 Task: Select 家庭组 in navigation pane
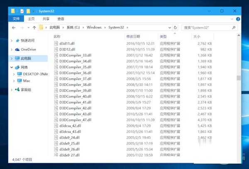(26, 90)
